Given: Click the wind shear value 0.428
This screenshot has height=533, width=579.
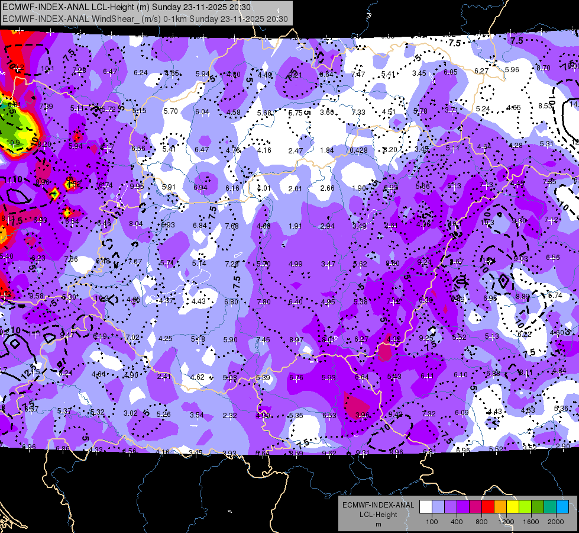Looking at the screenshot, I should pyautogui.click(x=358, y=150).
